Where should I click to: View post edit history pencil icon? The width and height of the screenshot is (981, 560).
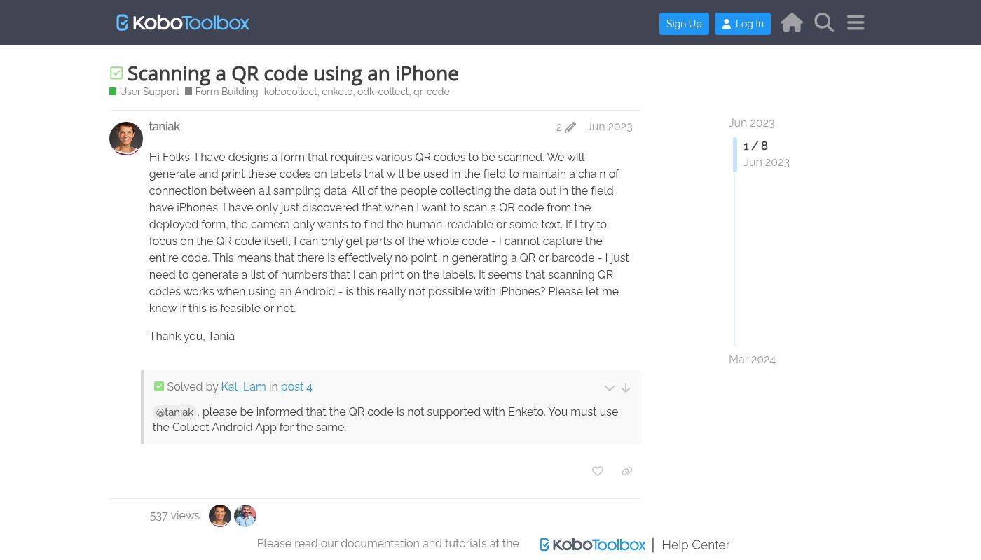pos(566,127)
